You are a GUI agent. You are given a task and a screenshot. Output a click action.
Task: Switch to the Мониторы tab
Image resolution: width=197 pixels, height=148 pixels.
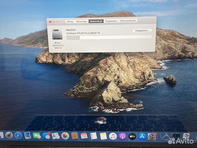click(x=82, y=21)
